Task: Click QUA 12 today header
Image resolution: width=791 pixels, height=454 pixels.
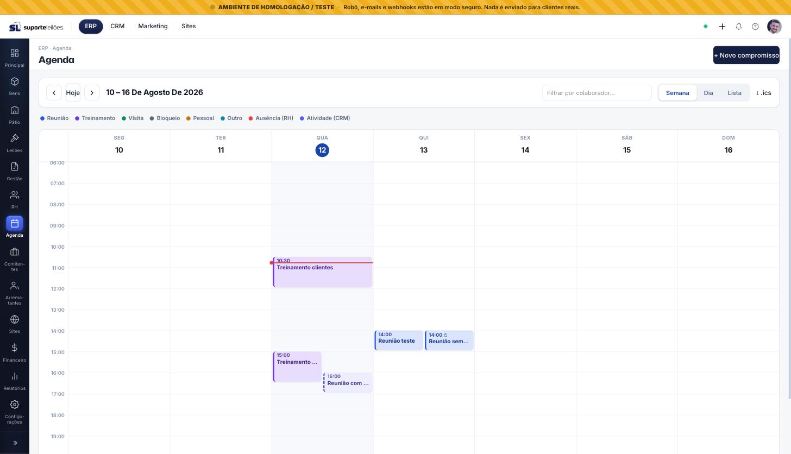Action: click(322, 145)
